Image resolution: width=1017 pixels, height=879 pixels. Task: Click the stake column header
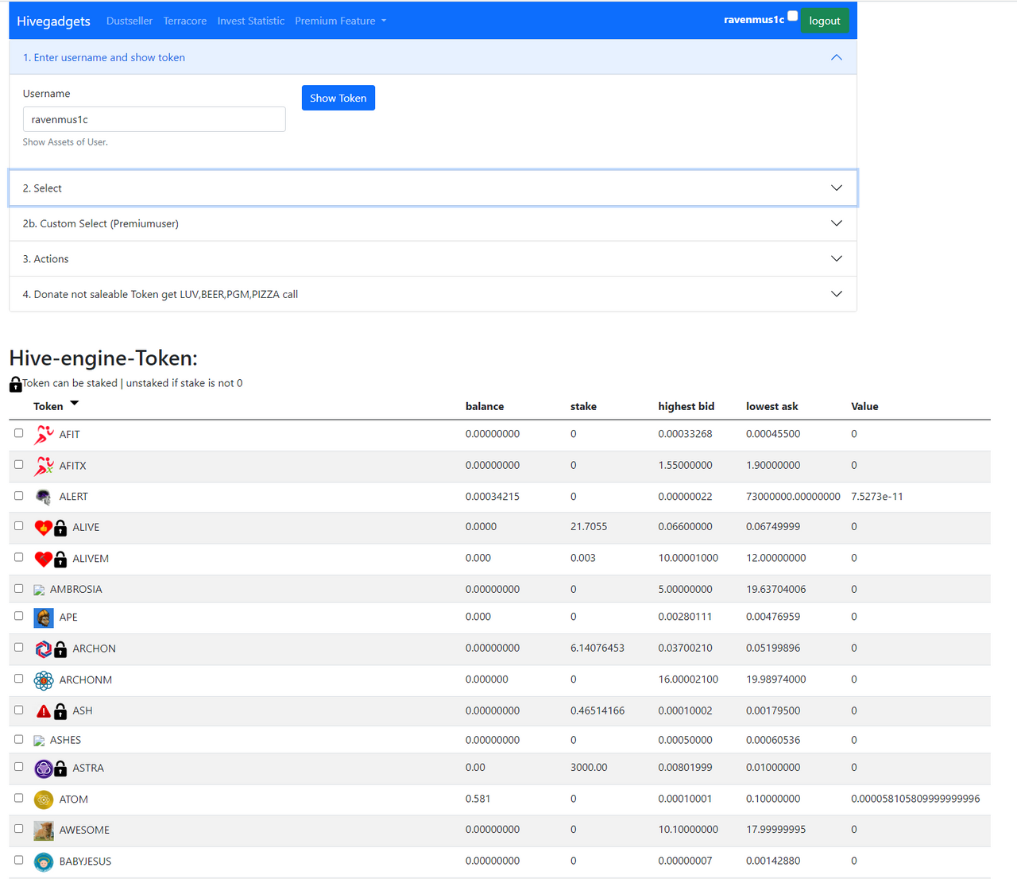(x=583, y=407)
